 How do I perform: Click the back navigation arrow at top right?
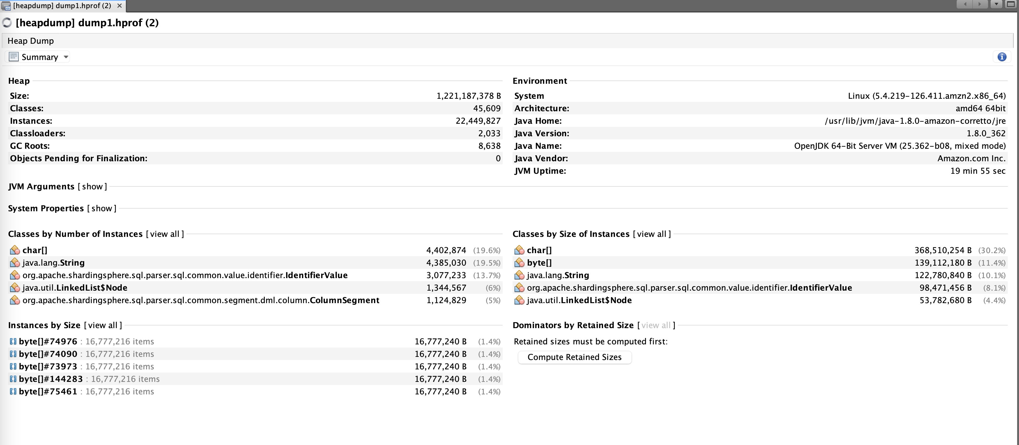tap(965, 4)
